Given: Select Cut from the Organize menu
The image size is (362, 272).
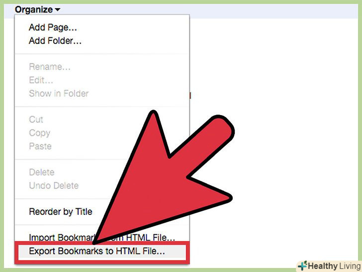Looking at the screenshot, I should pyautogui.click(x=36, y=120).
